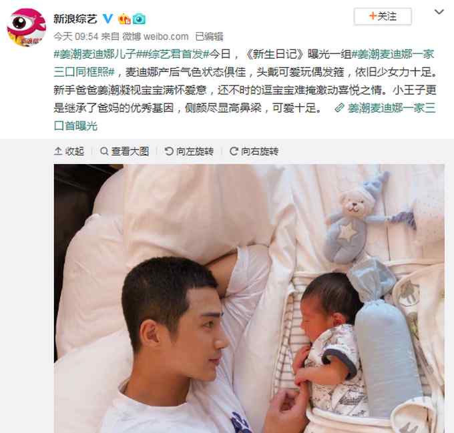Open the 新浪综艺 profile avatar
This screenshot has height=433, width=454.
coord(26,27)
